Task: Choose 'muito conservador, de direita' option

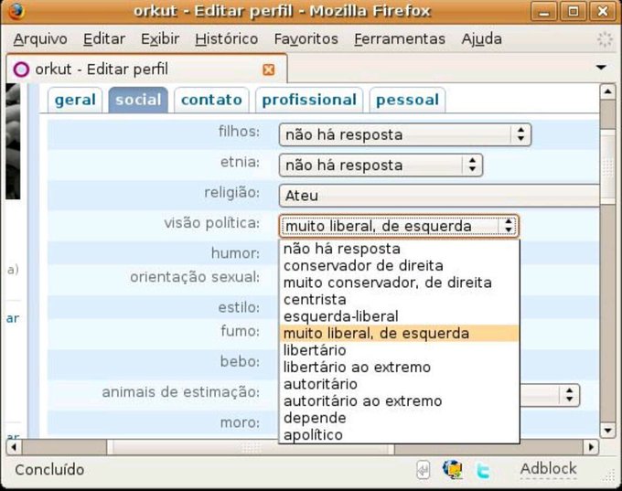Action: click(x=400, y=283)
